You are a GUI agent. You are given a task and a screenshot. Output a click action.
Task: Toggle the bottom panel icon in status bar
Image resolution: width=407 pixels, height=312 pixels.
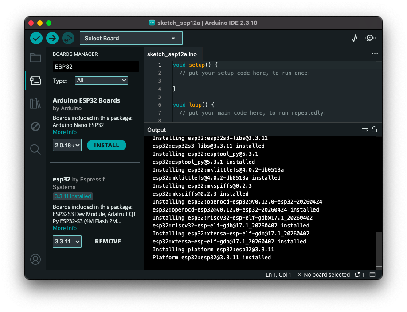click(x=372, y=274)
